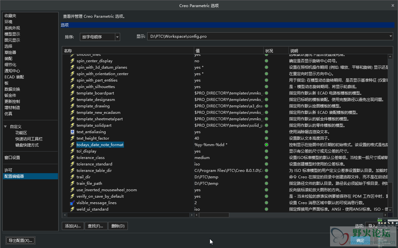Screen dimensions: 398x248
Task: Click lightning icon of spin_with_silhouettes
Action: [x=72, y=87]
